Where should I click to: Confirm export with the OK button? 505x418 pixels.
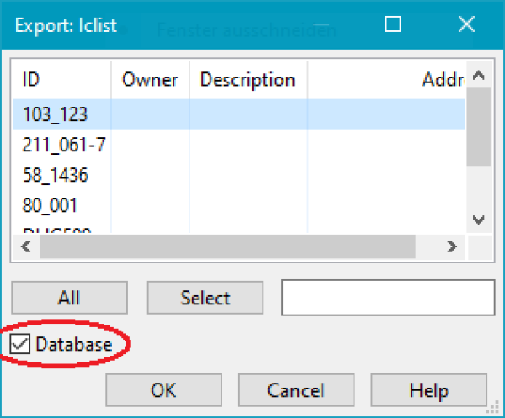[163, 390]
